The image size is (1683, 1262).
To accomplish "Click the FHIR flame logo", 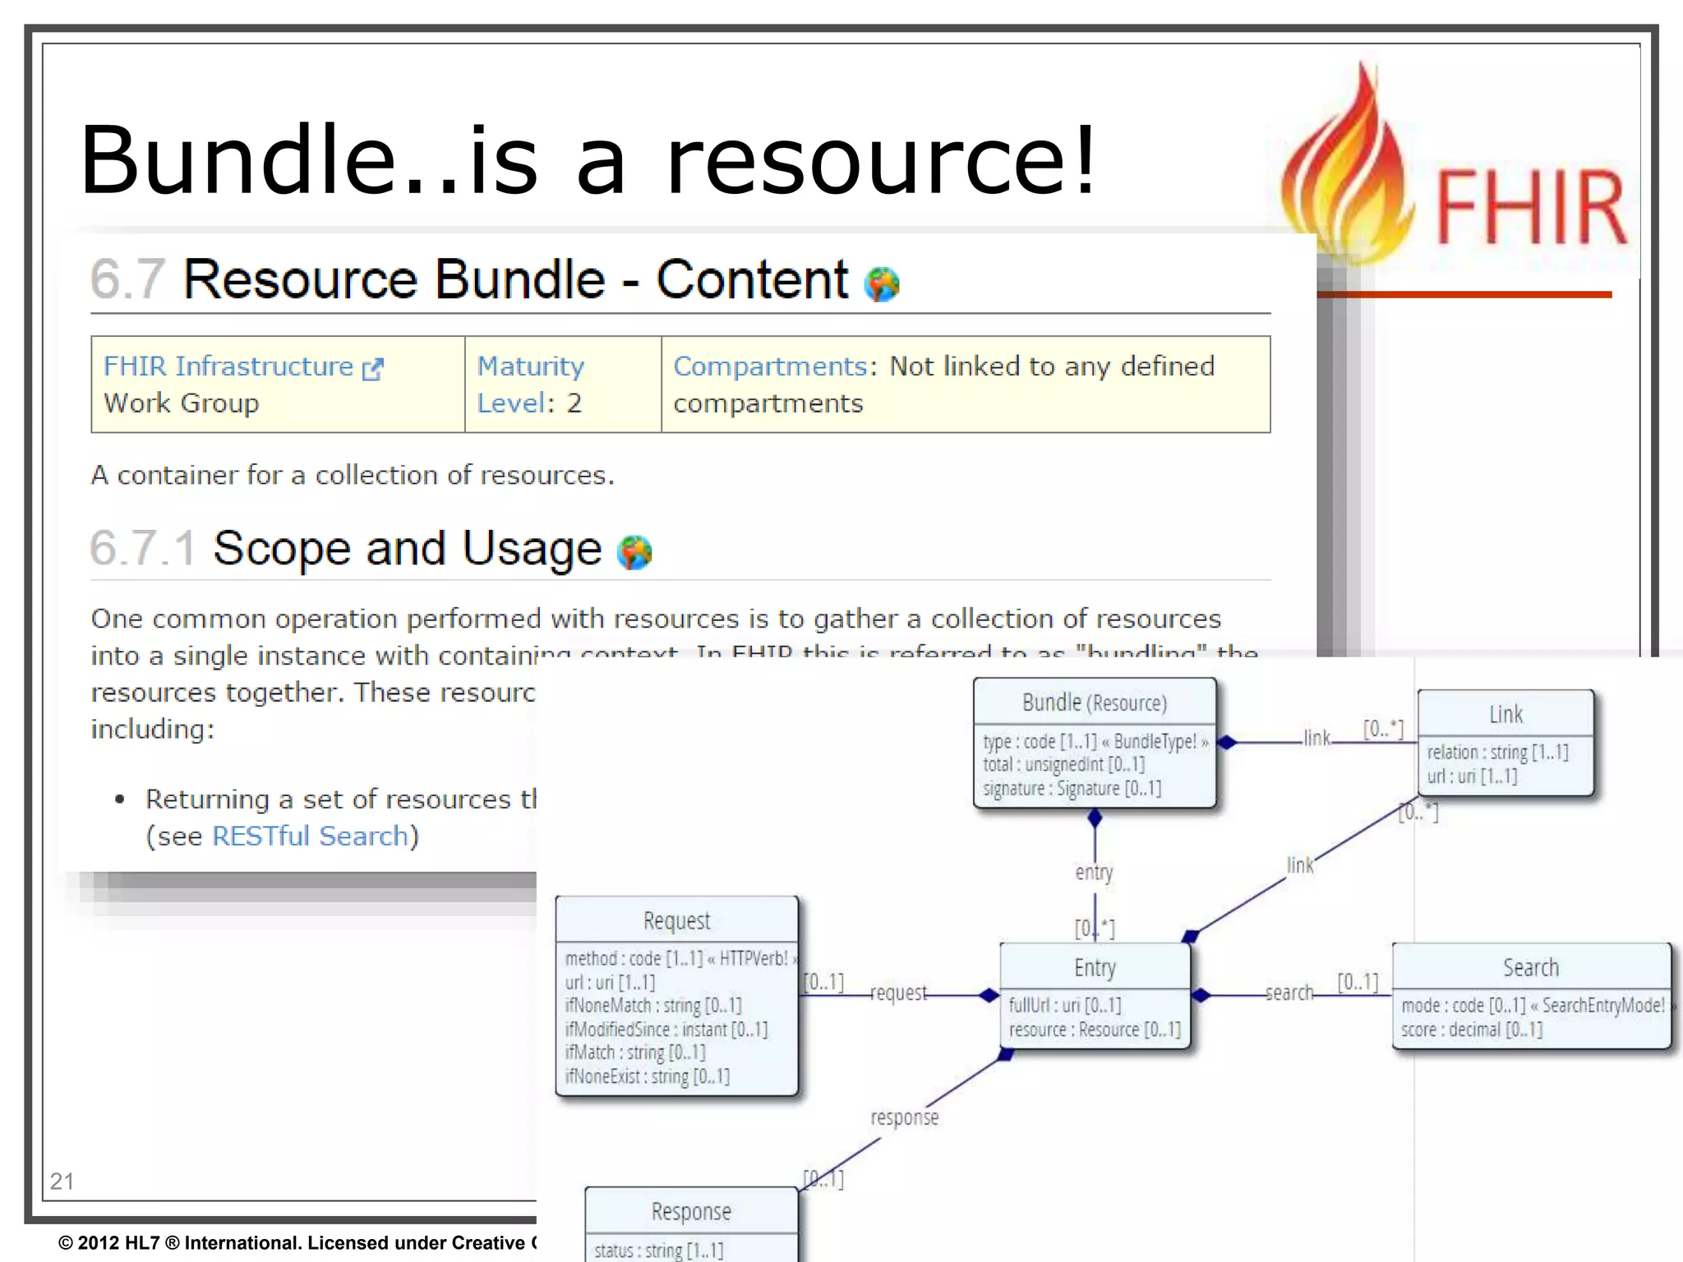I will [x=1348, y=177].
